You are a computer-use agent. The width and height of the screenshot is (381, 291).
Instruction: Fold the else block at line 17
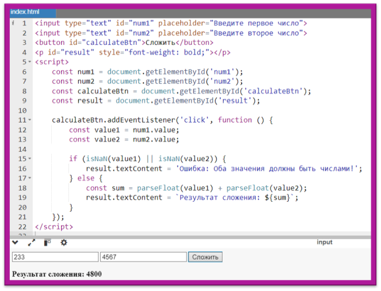[x=30, y=178]
